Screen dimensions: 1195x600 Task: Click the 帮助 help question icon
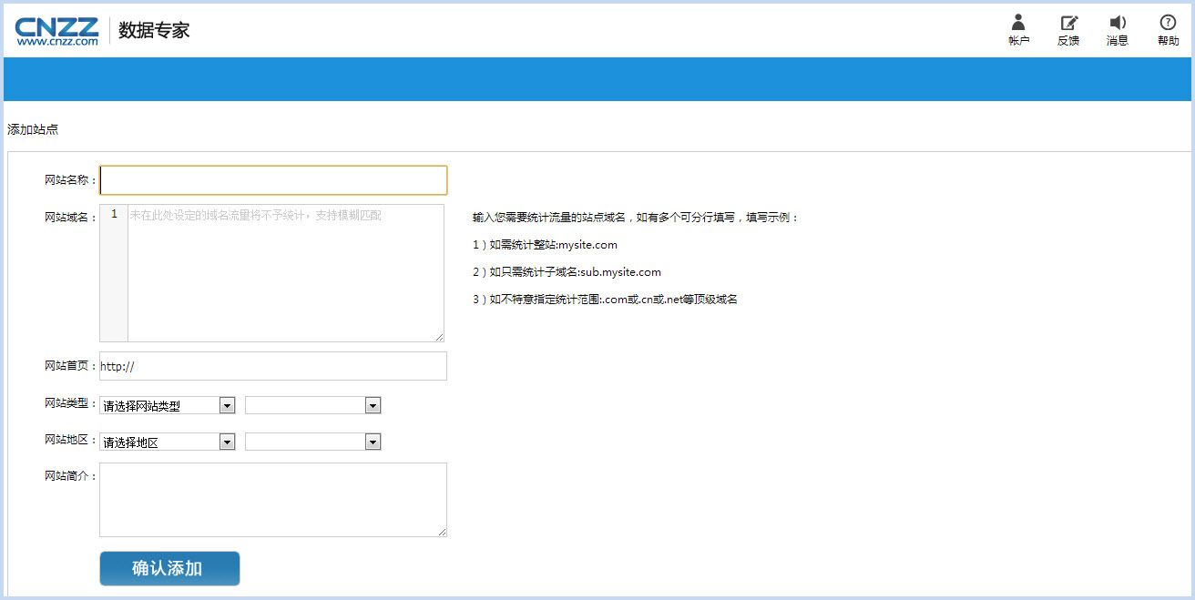click(1168, 24)
